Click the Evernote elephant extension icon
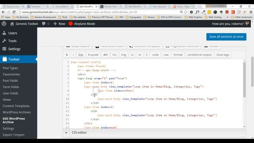The width and height of the screenshot is (254, 143). click(x=221, y=12)
